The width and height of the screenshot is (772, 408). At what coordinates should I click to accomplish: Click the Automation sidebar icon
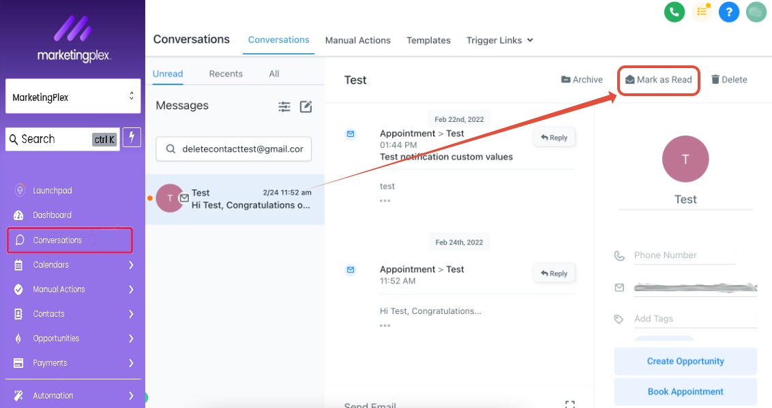coord(18,395)
